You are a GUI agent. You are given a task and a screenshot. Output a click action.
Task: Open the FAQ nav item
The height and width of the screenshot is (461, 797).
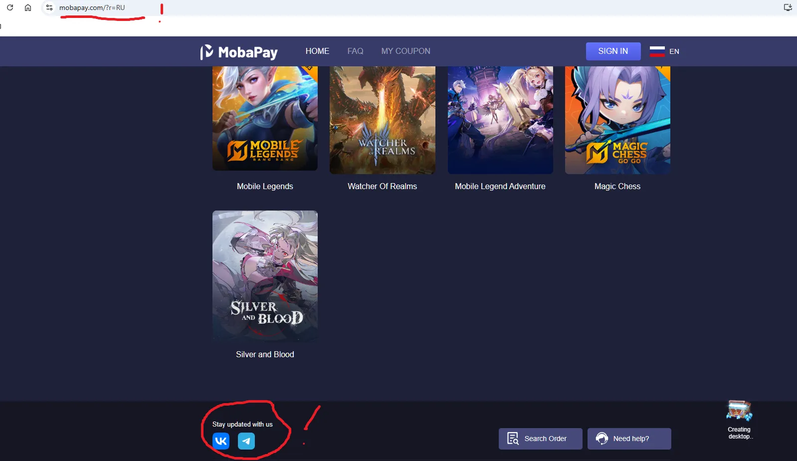(355, 51)
